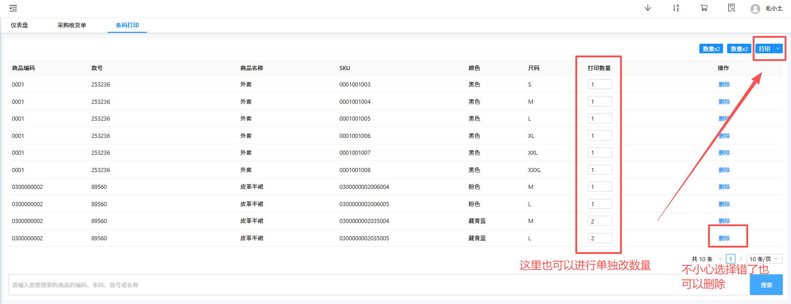Open the shopping cart icon
This screenshot has width=791, height=304.
(x=704, y=8)
